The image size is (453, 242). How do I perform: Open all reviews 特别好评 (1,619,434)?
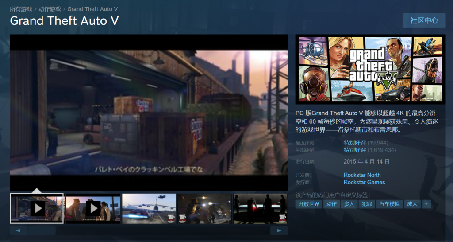(x=354, y=150)
